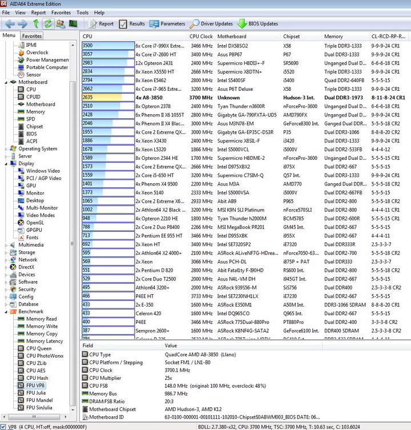411x430 pixels.
Task: Select the OpenGL item icon
Action: click(x=21, y=223)
